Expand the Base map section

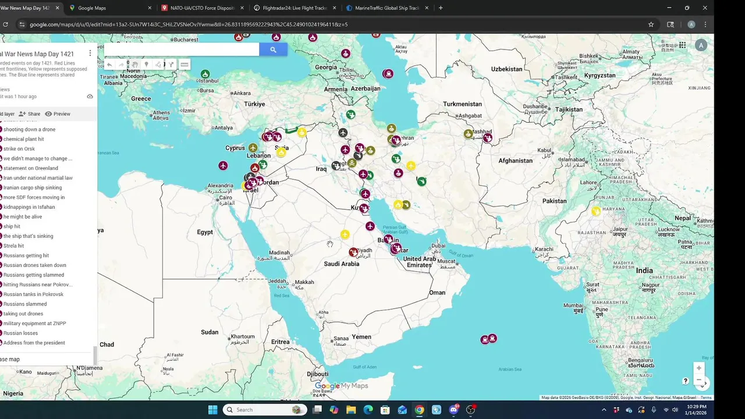tap(10, 359)
